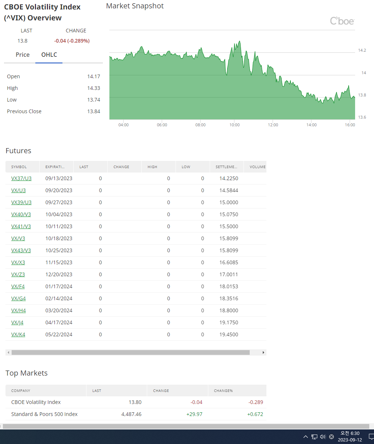Click the LAST column header in Futures
Viewport: 374px width, 444px height.
(91, 167)
